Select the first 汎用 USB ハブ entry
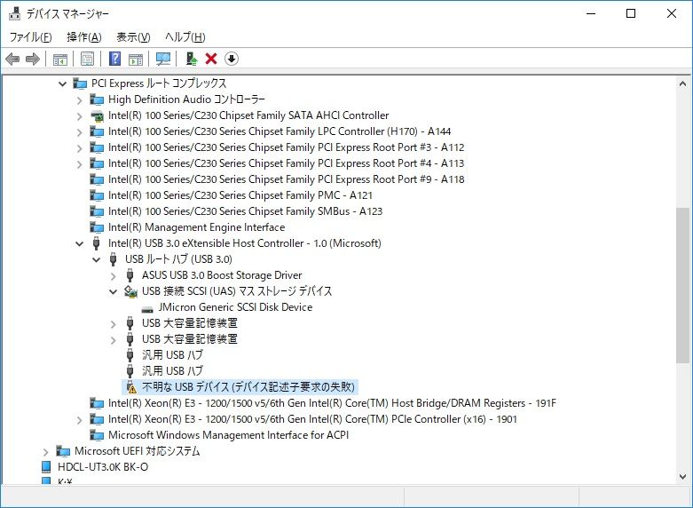The height and width of the screenshot is (508, 693). [x=172, y=355]
